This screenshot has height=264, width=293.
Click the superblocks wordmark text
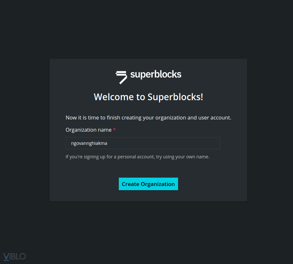(x=156, y=74)
